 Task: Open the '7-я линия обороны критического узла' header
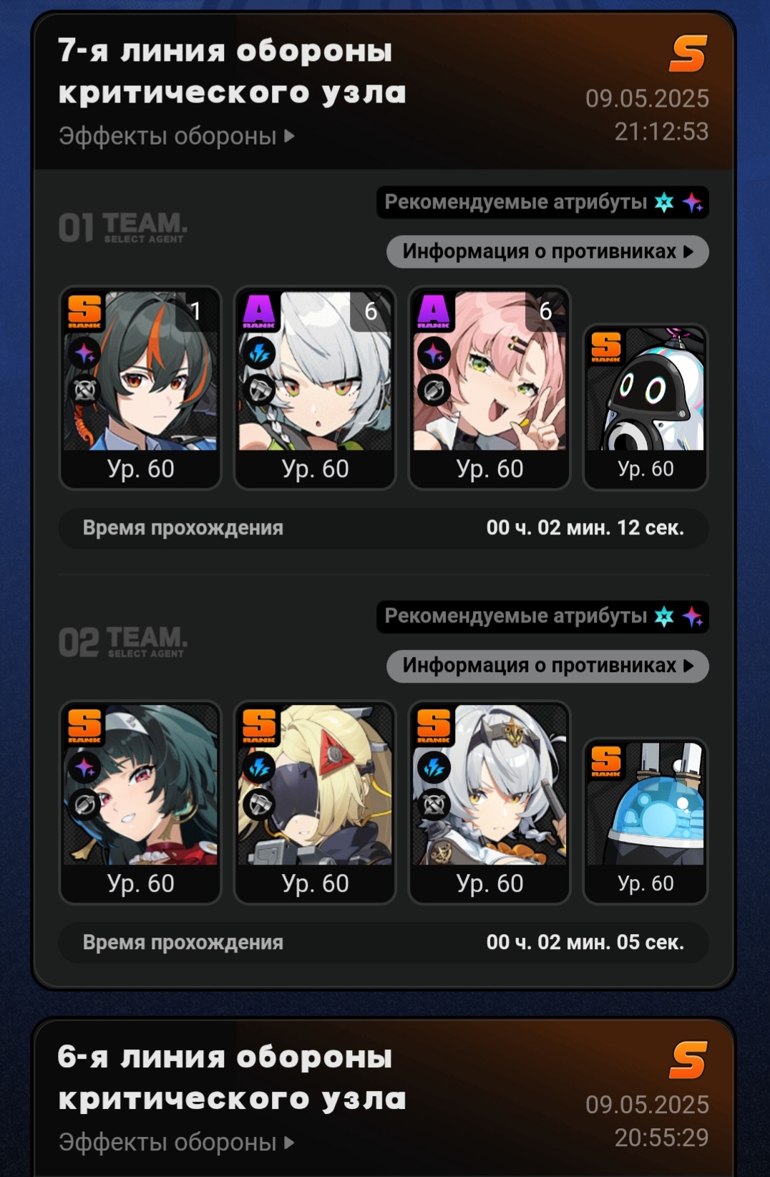tap(232, 72)
